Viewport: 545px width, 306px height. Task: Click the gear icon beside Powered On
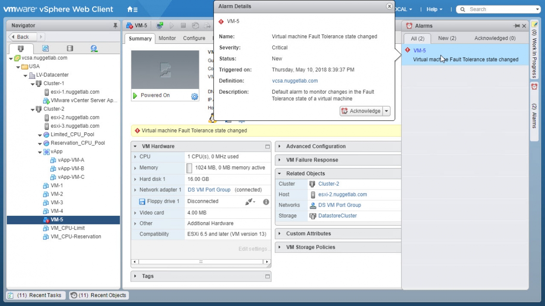pyautogui.click(x=194, y=96)
